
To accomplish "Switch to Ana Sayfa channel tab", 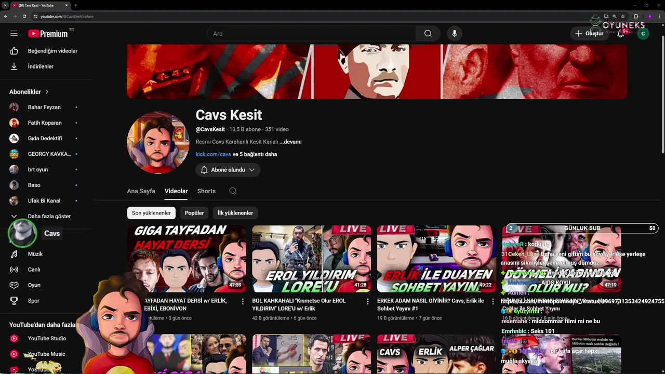I will pyautogui.click(x=141, y=191).
